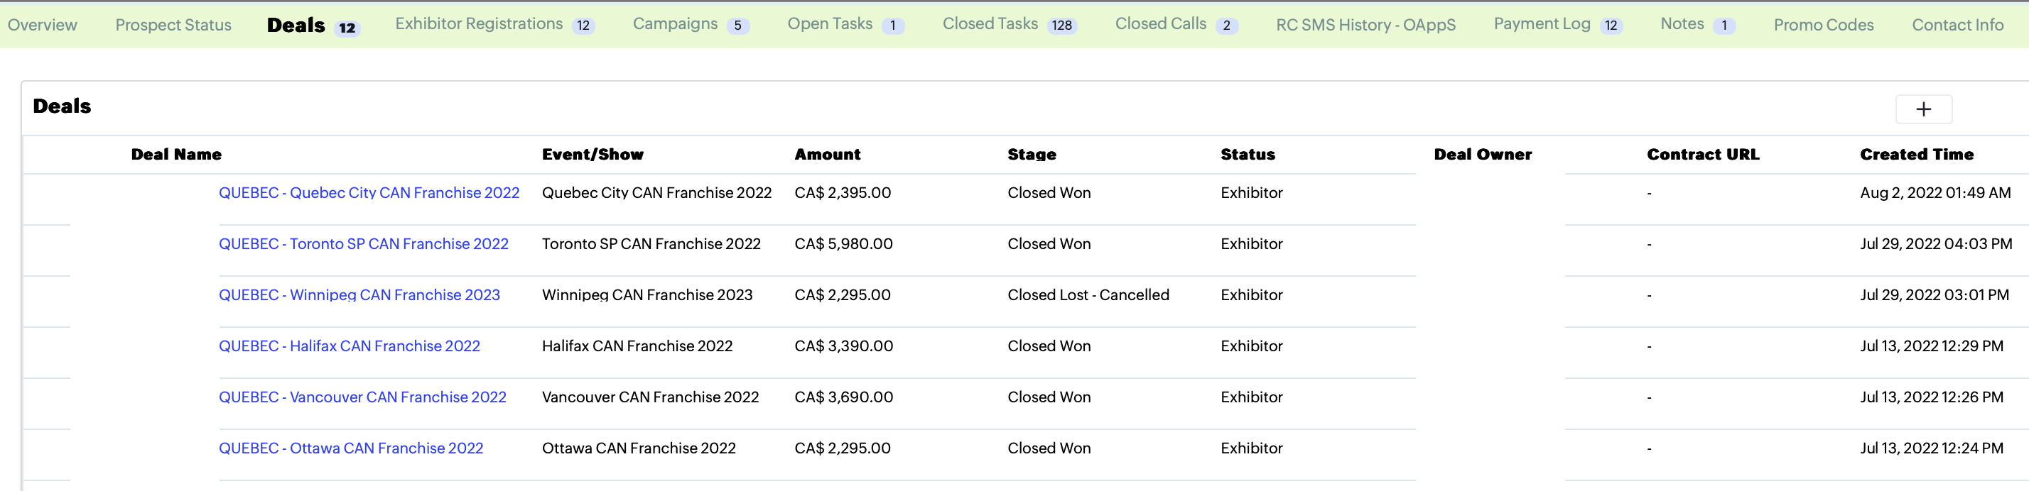Switch to Payment Log tab
The image size is (2029, 491).
pos(1542,24)
